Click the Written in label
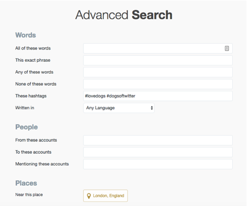247x206 pixels. coord(25,108)
